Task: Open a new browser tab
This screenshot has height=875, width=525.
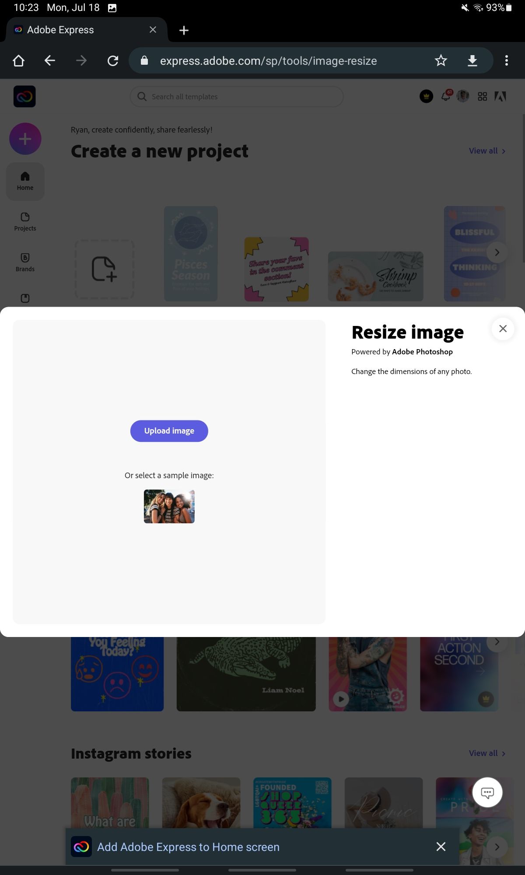Action: point(184,30)
